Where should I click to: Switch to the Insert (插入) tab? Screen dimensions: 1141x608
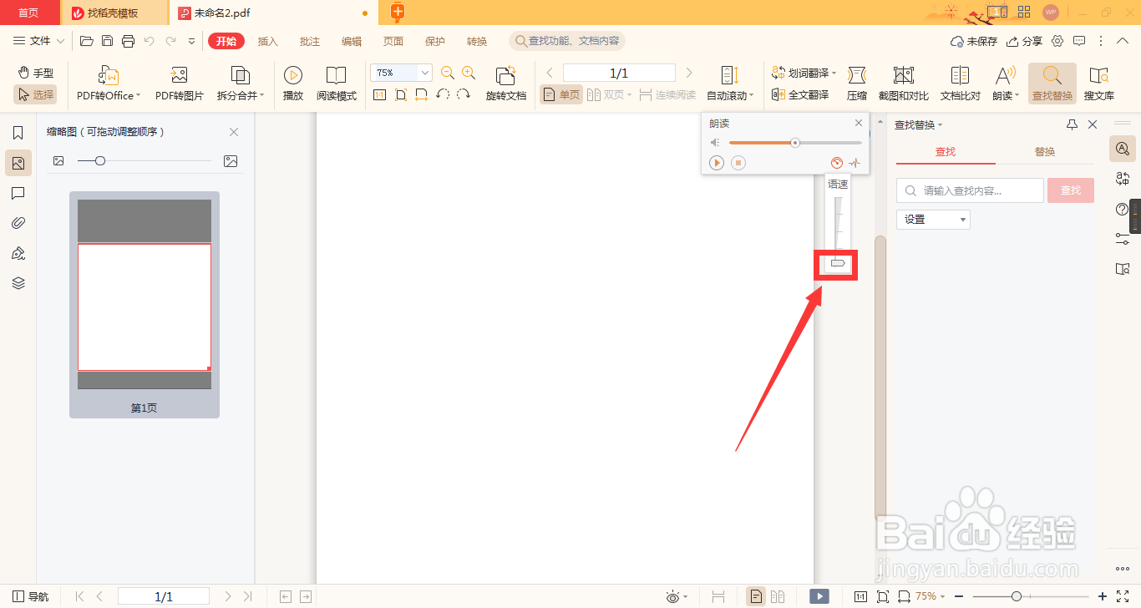[x=268, y=41]
